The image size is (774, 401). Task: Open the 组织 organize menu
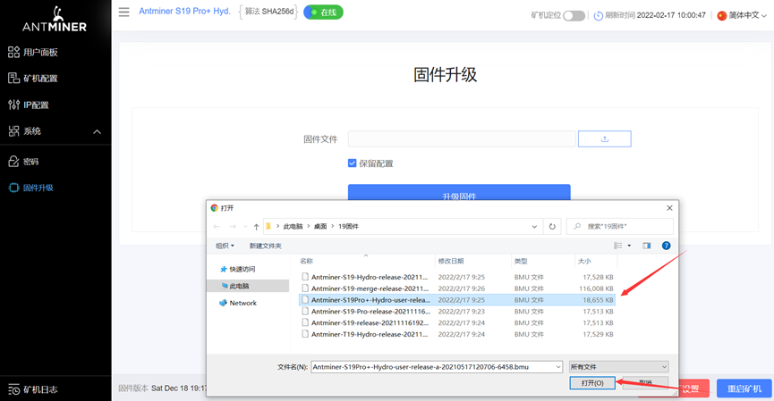click(225, 246)
